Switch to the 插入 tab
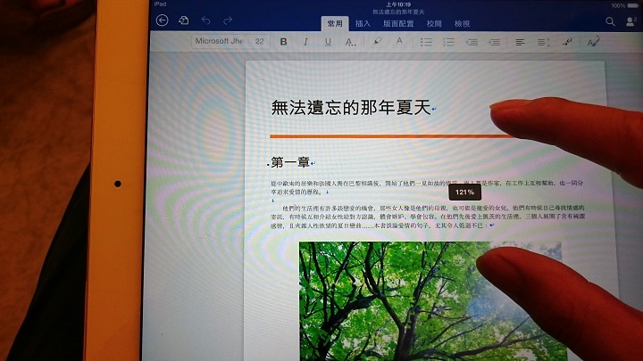This screenshot has height=361, width=643. coord(363,23)
